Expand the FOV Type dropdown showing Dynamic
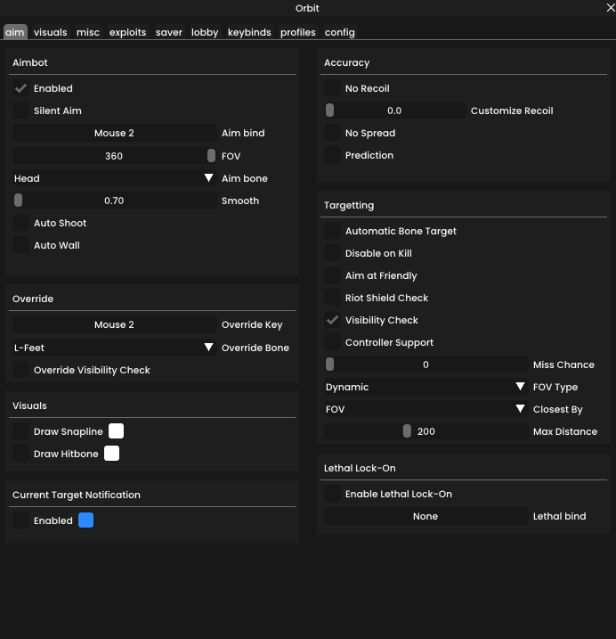616x639 pixels. [426, 387]
